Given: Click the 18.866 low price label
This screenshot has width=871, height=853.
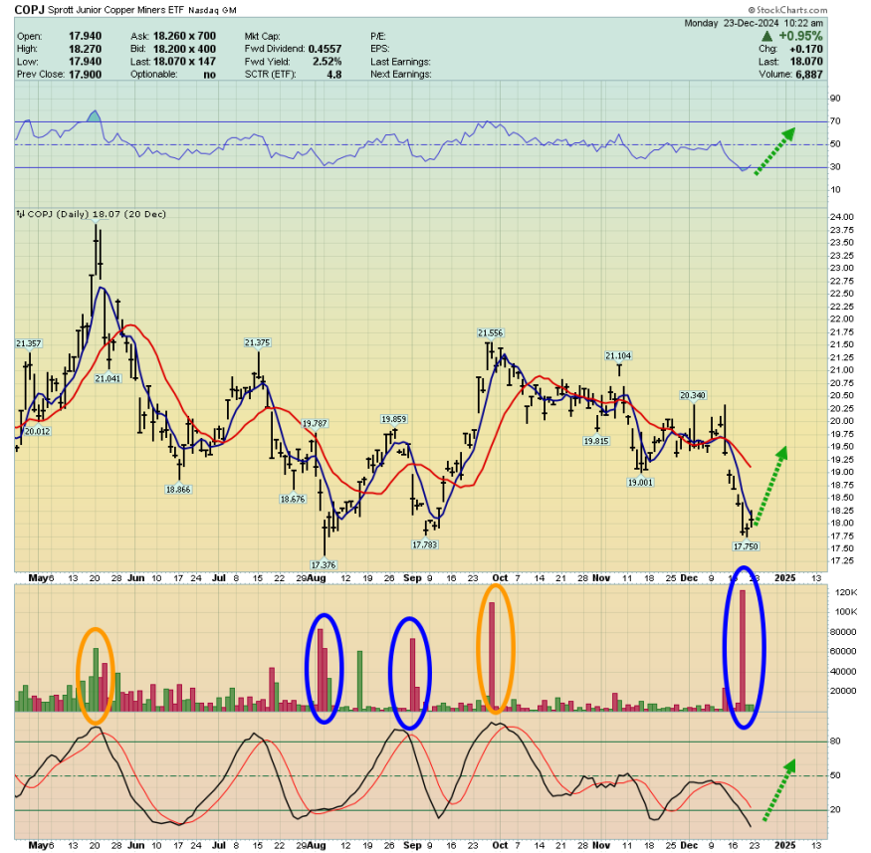Looking at the screenshot, I should pos(178,490).
